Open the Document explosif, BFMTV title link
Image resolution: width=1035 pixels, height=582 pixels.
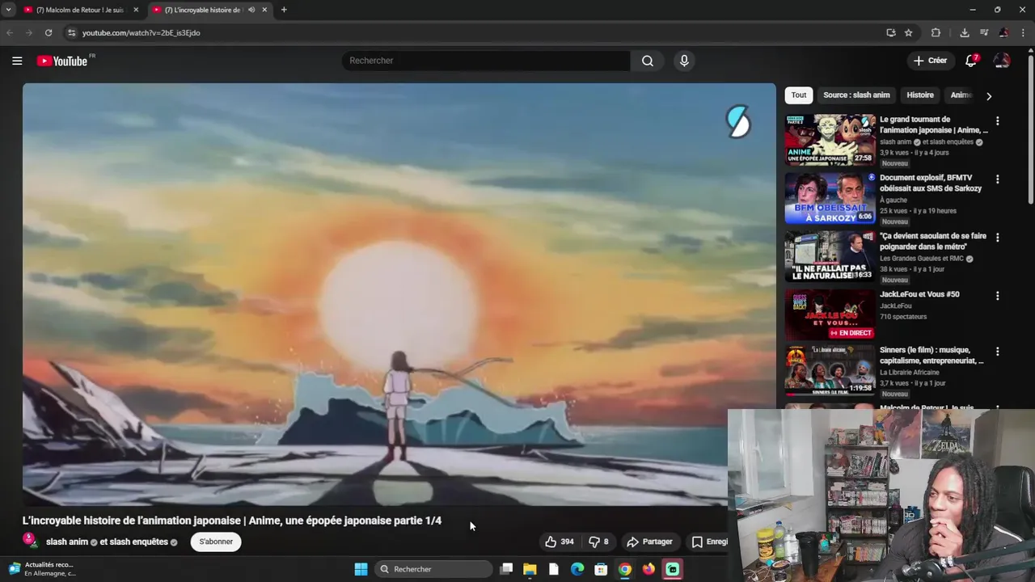[x=931, y=183]
